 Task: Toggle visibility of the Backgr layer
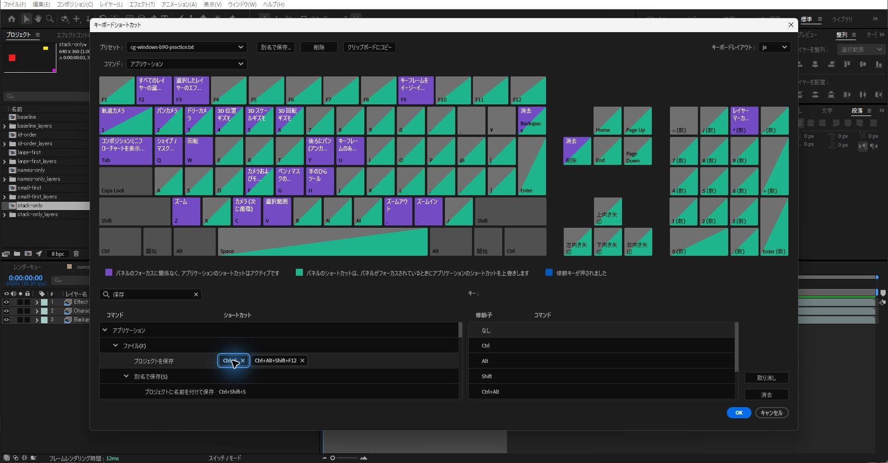click(6, 320)
